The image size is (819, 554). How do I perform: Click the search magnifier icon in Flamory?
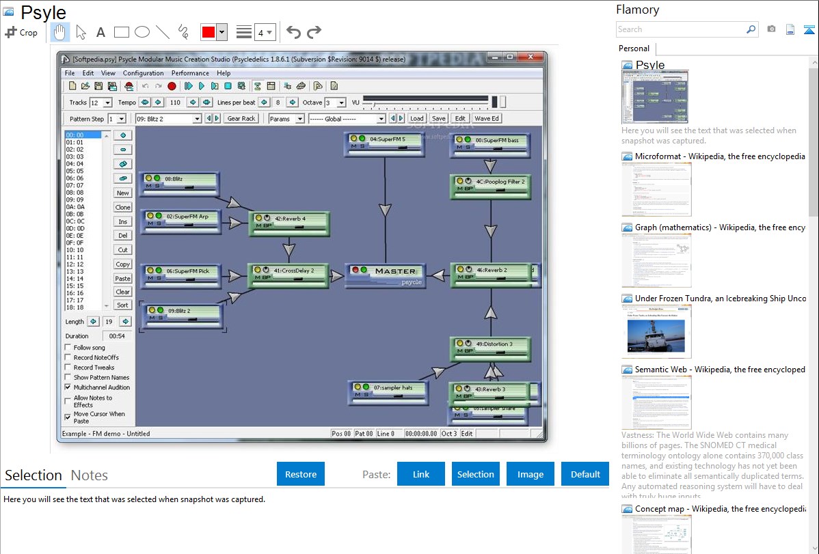pyautogui.click(x=751, y=29)
